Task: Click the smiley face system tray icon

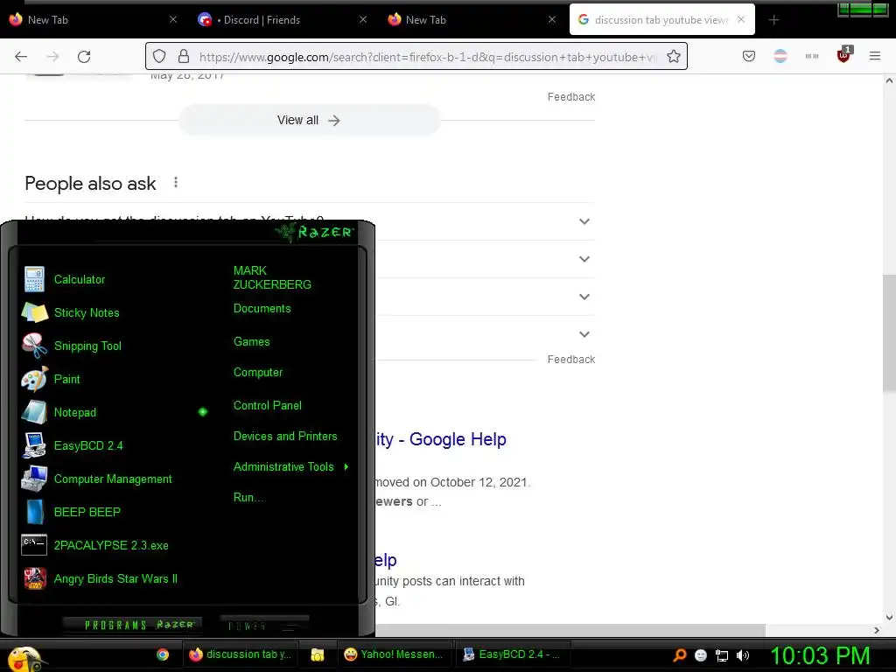Action: (x=701, y=655)
